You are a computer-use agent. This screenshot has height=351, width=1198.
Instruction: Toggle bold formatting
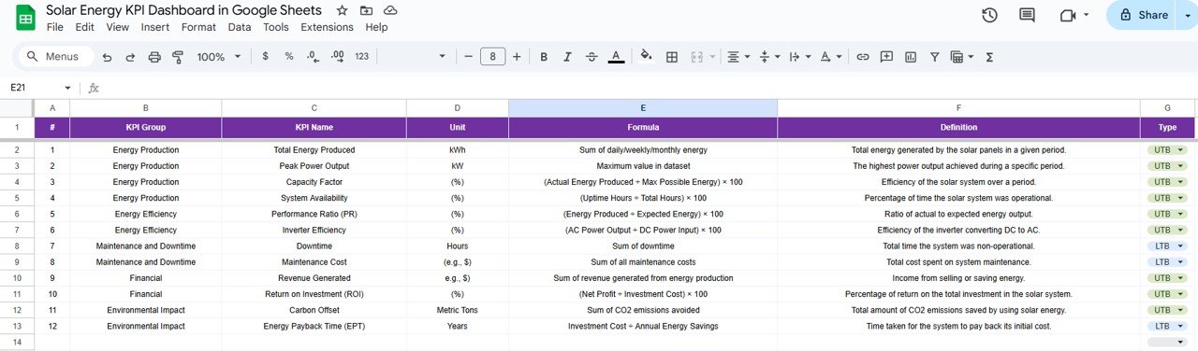[x=544, y=57]
